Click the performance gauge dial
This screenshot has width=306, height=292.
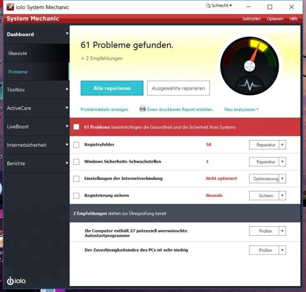point(250,66)
